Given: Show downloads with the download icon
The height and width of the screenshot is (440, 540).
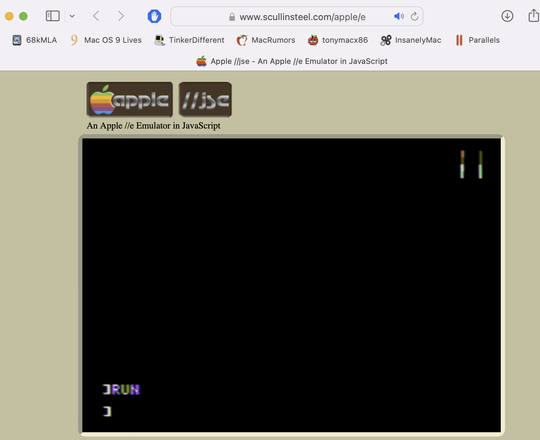Looking at the screenshot, I should click(507, 16).
